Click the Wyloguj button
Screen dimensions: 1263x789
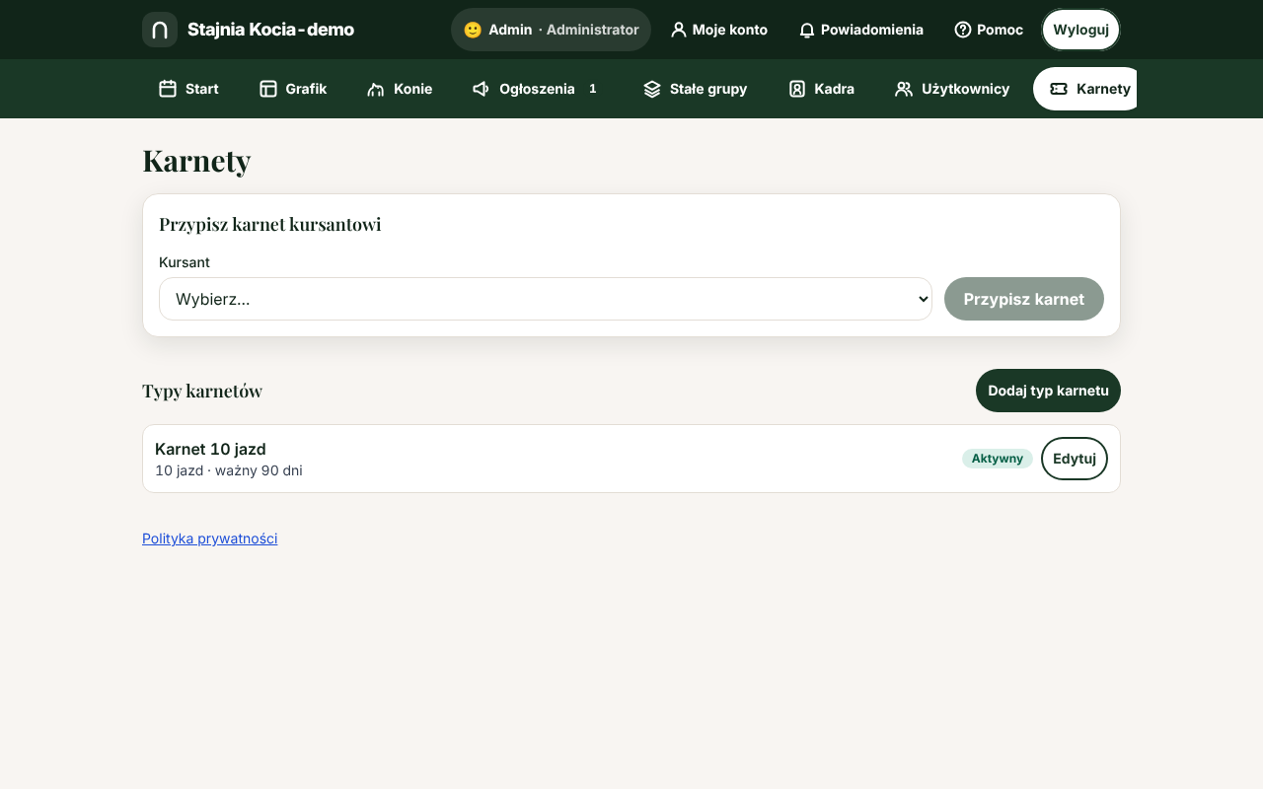1080,30
